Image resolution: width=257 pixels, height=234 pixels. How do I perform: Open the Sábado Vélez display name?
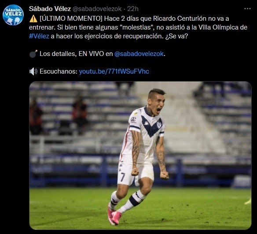tap(50, 9)
